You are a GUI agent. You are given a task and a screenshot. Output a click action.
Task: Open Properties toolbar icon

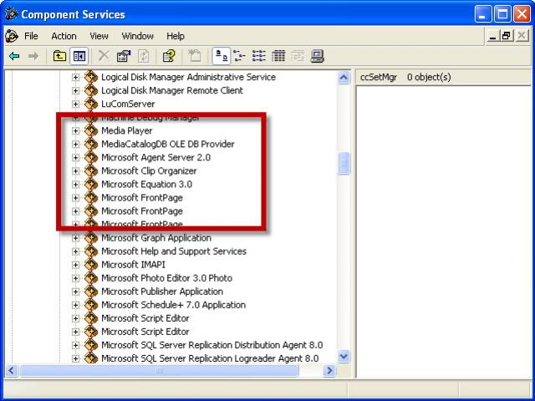click(124, 56)
